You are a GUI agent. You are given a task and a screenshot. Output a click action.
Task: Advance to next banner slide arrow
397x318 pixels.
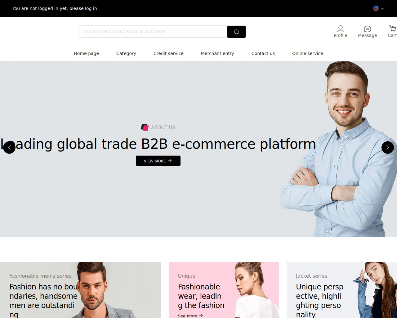[388, 148]
